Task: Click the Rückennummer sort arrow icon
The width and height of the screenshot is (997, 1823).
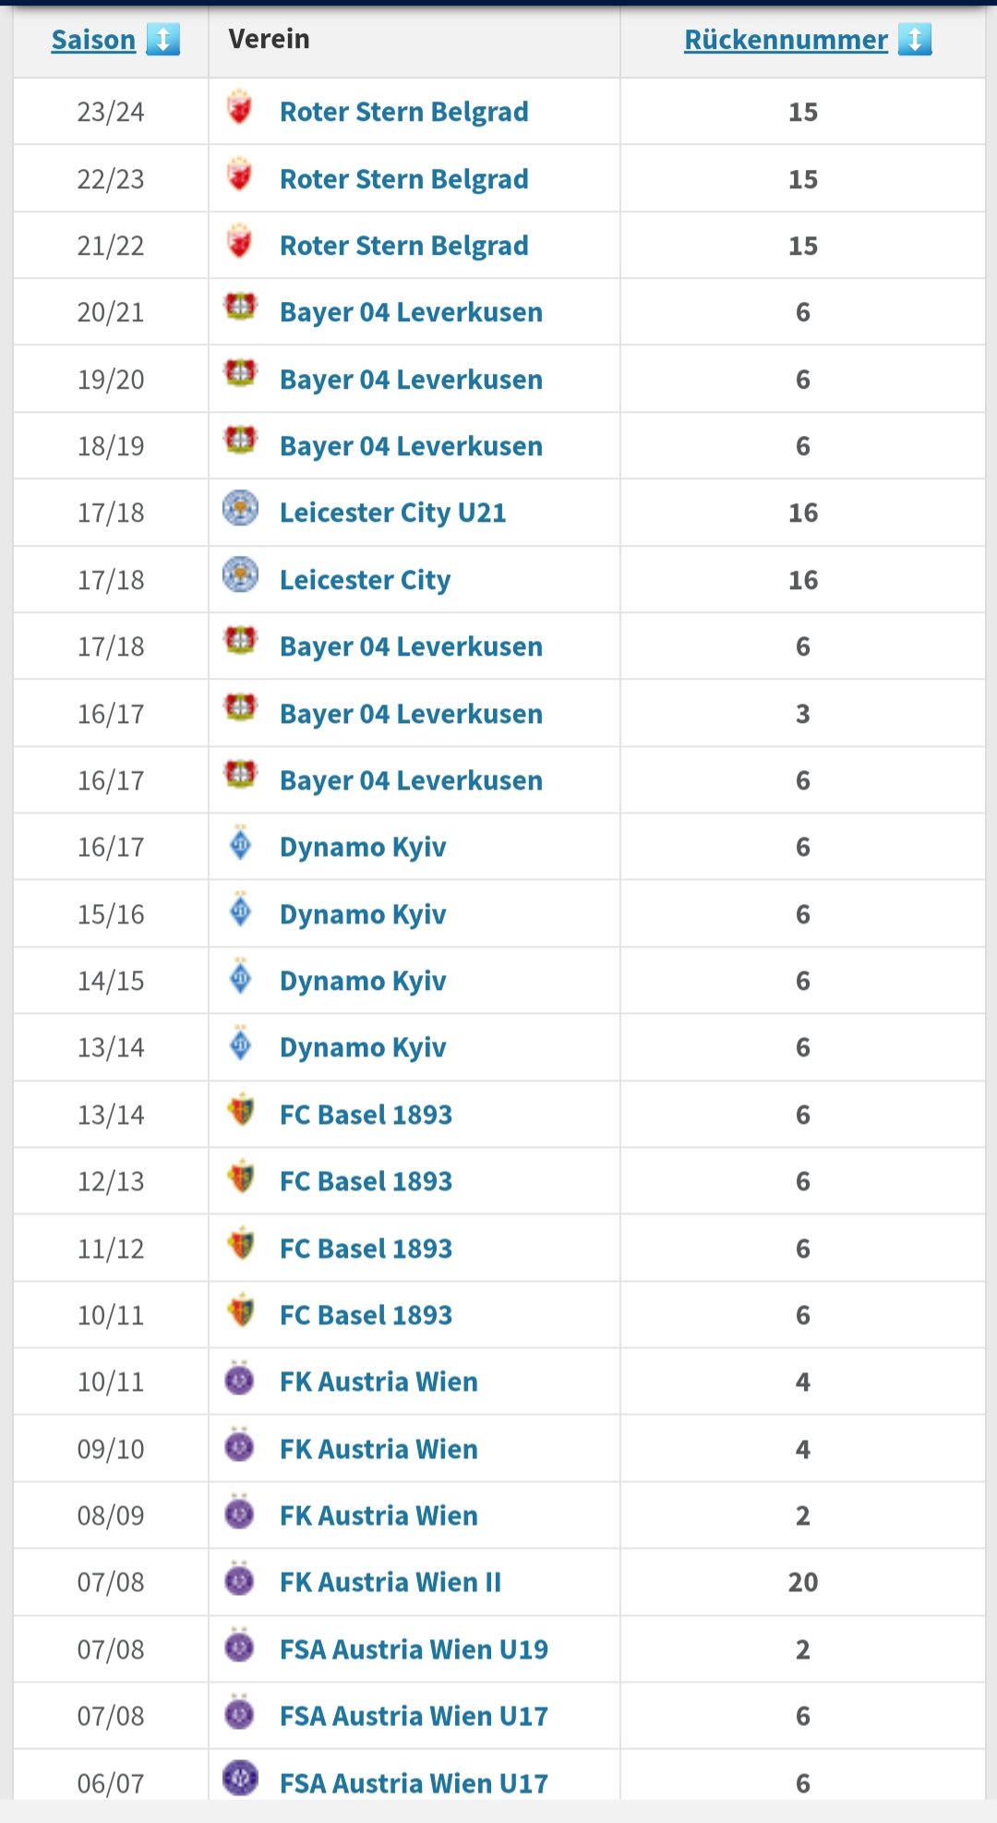Action: pos(915,40)
